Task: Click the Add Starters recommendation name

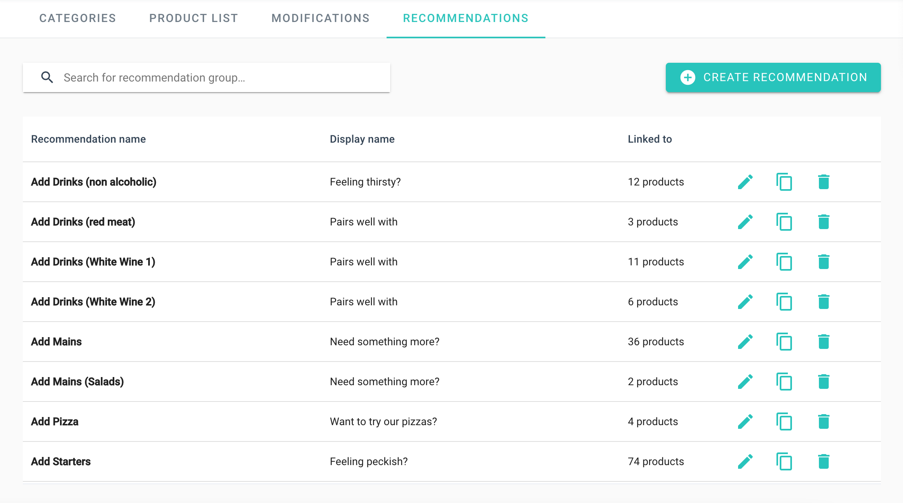Action: 61,461
